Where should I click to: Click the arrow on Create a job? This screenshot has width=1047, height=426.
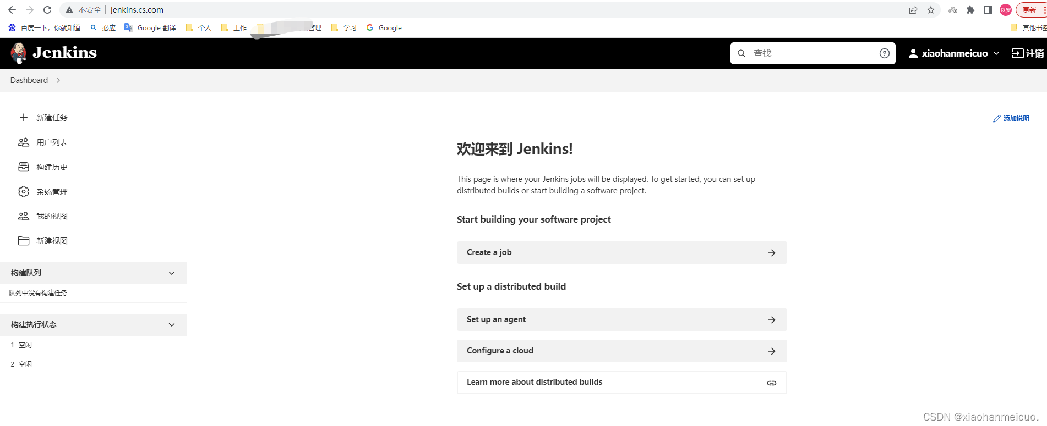[x=772, y=253]
